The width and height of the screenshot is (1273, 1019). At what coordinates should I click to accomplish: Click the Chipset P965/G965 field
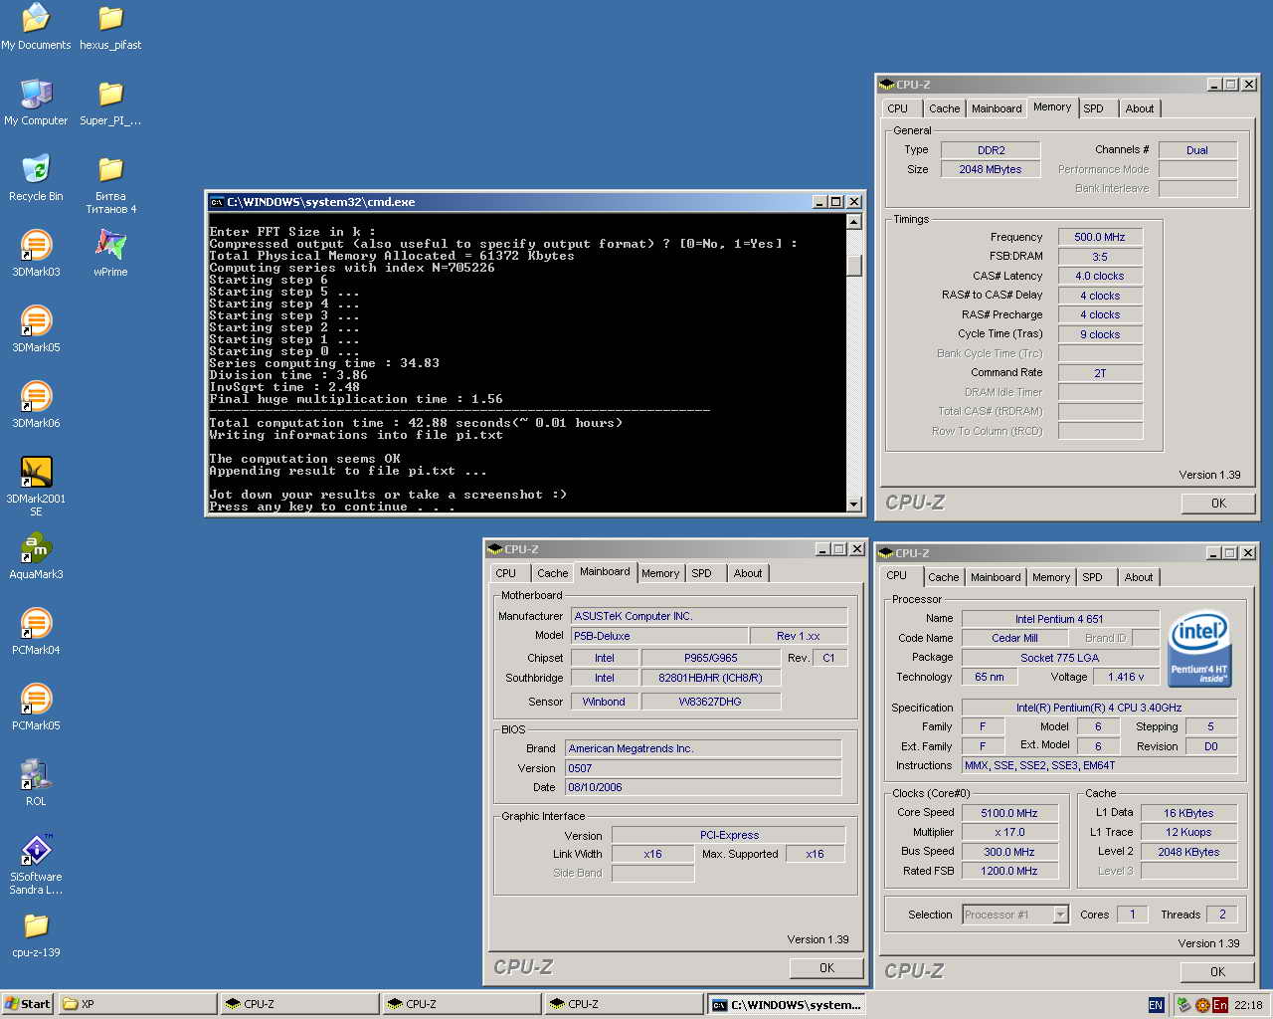[x=711, y=658]
